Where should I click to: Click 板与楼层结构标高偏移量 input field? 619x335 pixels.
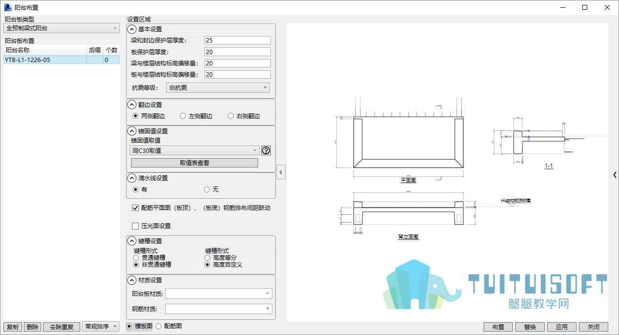tap(237, 75)
